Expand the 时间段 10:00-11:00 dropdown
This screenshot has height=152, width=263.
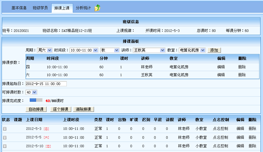click(84, 50)
